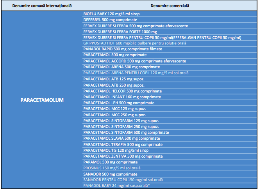
Task: Click PARACETAMOL SINTOFARM 500 mg comprimate
Action: (x=170, y=132)
